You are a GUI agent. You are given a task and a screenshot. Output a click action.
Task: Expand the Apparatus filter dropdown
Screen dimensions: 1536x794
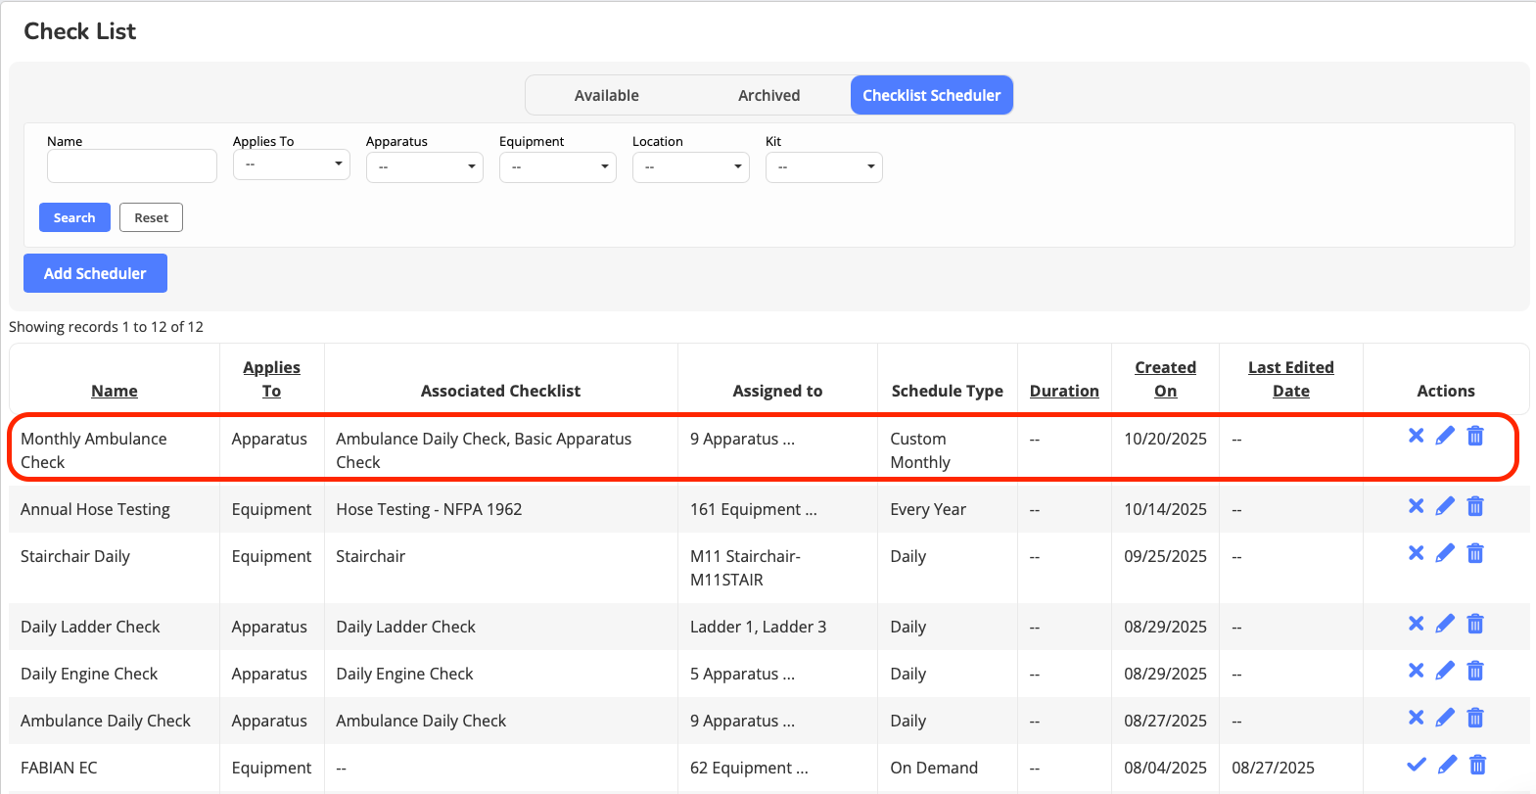pyautogui.click(x=424, y=167)
